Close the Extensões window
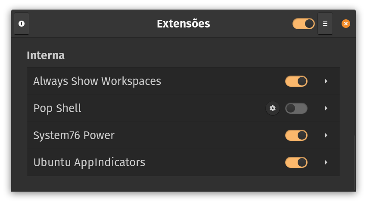The image size is (367, 204). click(346, 24)
